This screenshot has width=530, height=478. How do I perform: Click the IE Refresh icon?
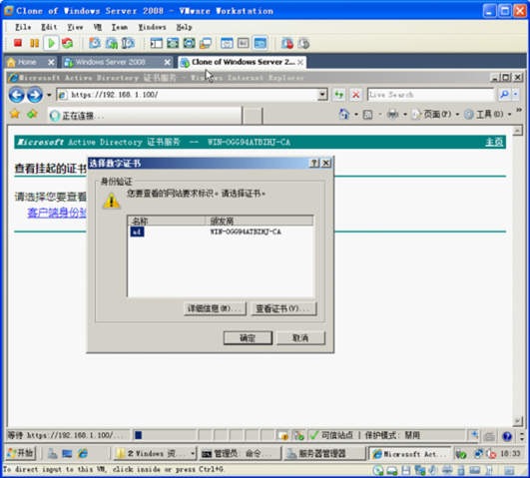point(339,95)
